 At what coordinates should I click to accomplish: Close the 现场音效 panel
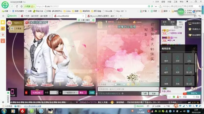tap(194, 48)
